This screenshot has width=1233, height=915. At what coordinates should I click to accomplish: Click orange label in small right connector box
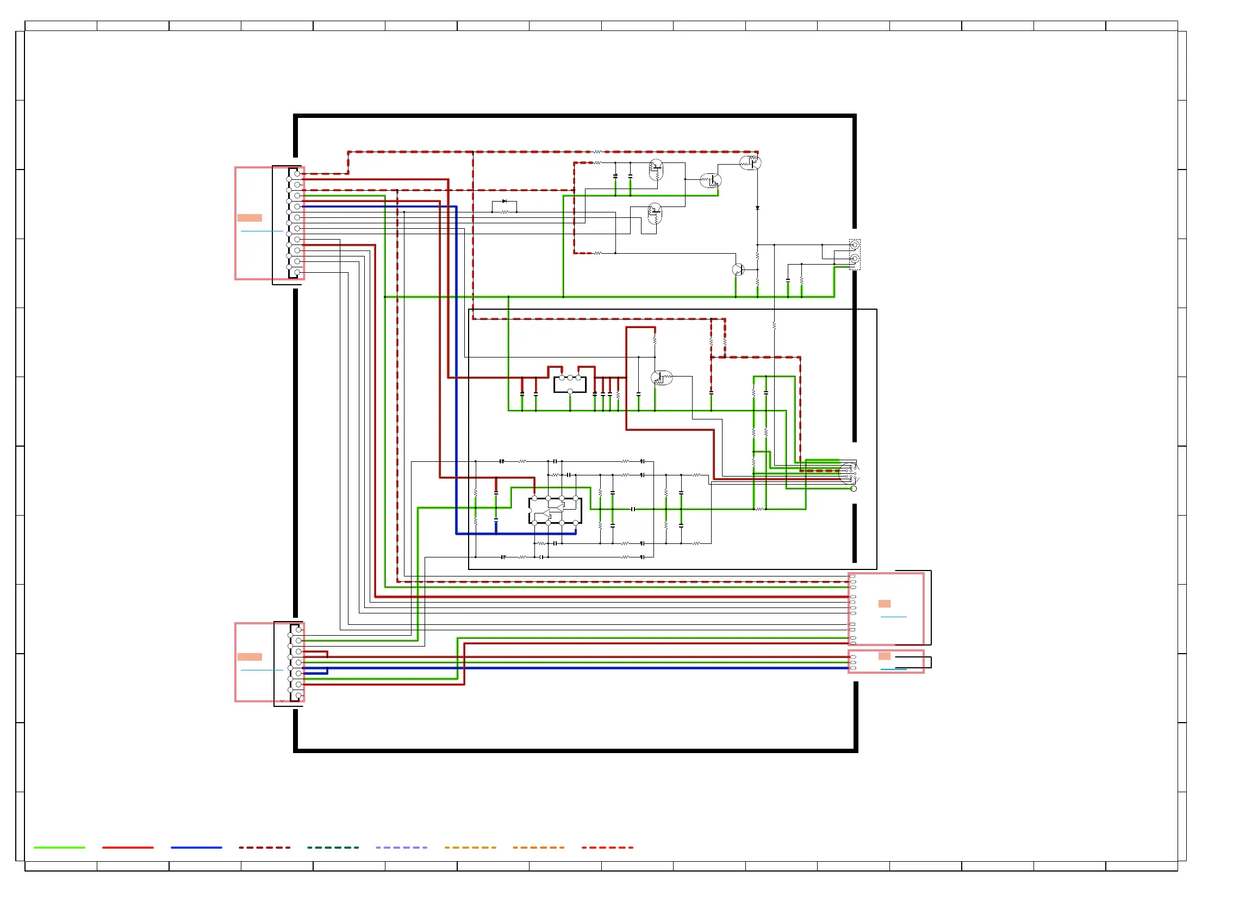885,656
